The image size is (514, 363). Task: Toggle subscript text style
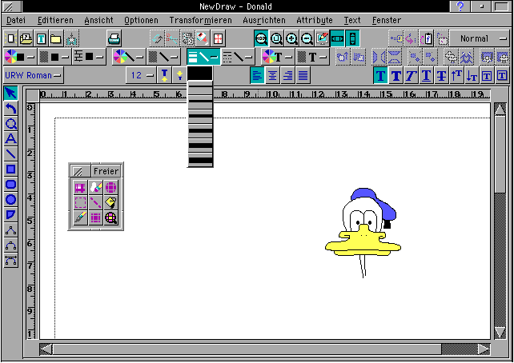472,76
